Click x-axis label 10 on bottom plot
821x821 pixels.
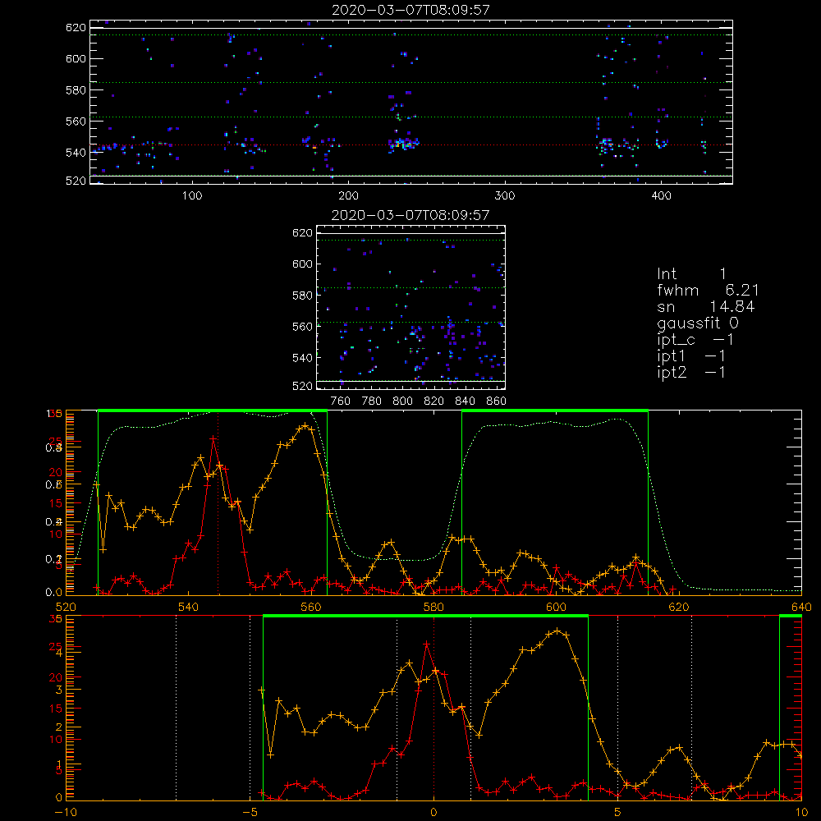point(801,813)
